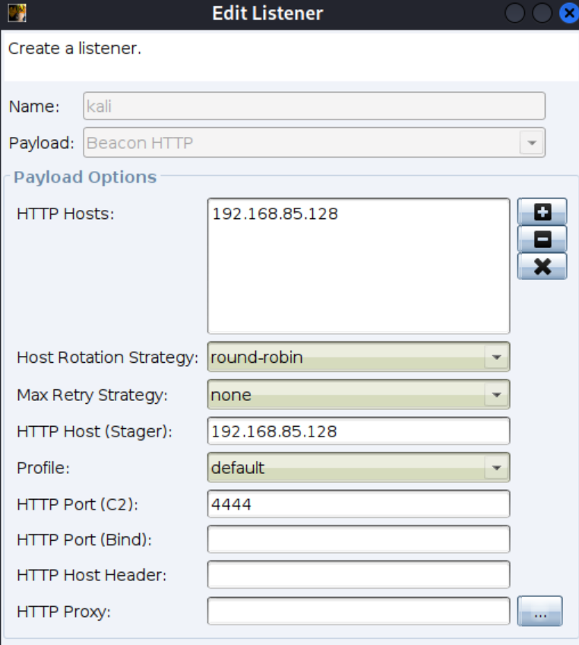Click the HTTP Proxy text field
Screen dimensions: 579x645
coord(358,611)
